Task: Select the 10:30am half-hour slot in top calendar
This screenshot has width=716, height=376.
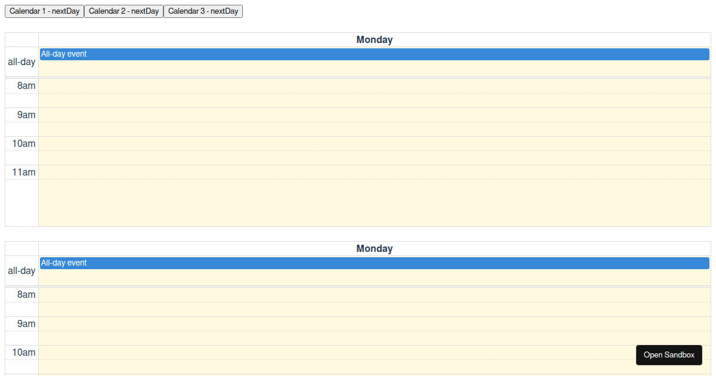Action: pyautogui.click(x=374, y=158)
